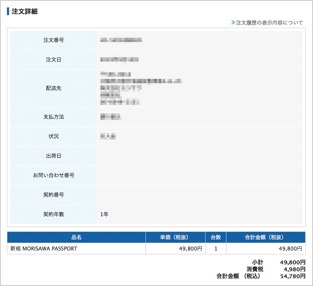The width and height of the screenshot is (313, 286).
Task: Select the 契約番号 row label
Action: (x=54, y=195)
